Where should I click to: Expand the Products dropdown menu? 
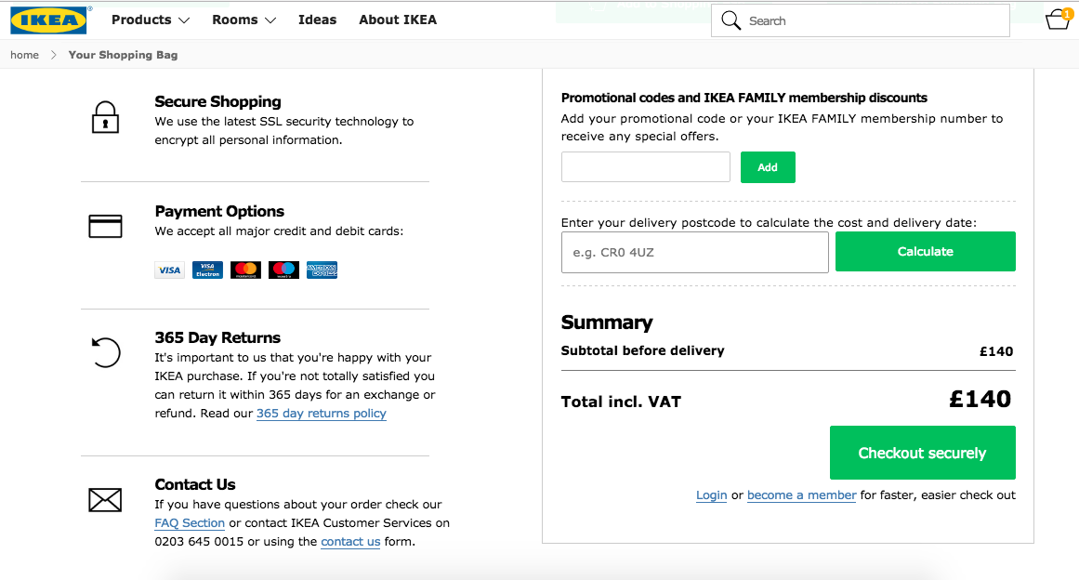[150, 20]
